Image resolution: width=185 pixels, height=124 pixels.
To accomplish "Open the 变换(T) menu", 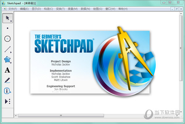I will (x=60, y=9).
